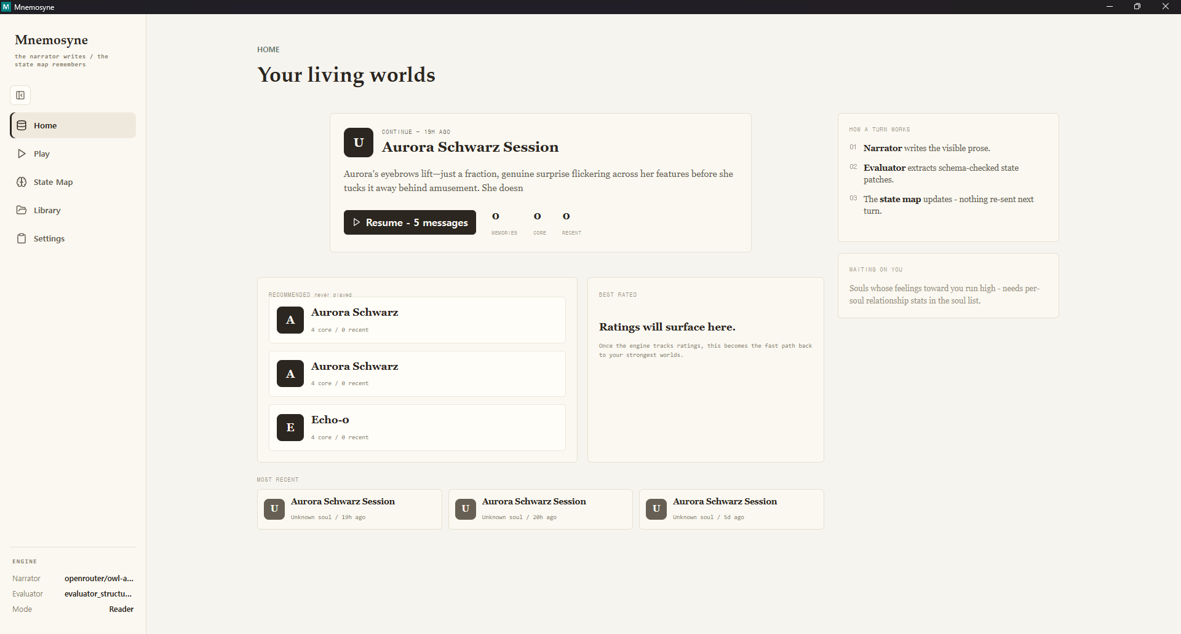The width and height of the screenshot is (1181, 634).
Task: Open the Aurora Schwarz Session title
Action: coord(471,147)
